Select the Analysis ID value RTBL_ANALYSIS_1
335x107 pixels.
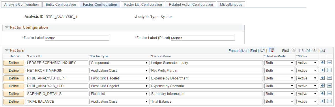[61, 17]
